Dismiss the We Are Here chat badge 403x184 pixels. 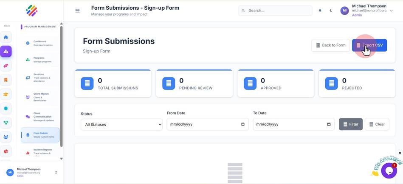(x=400, y=153)
